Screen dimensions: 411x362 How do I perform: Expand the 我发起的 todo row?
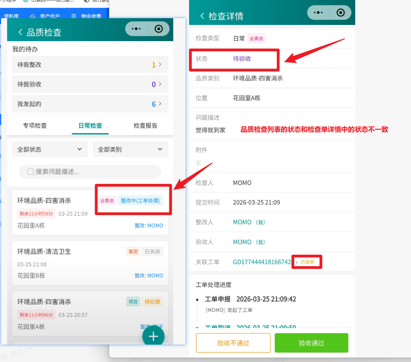(90, 104)
